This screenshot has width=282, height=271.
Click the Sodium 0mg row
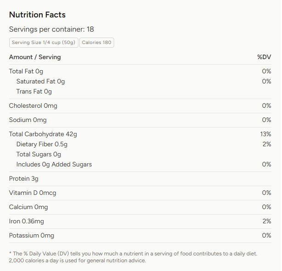tap(140, 120)
